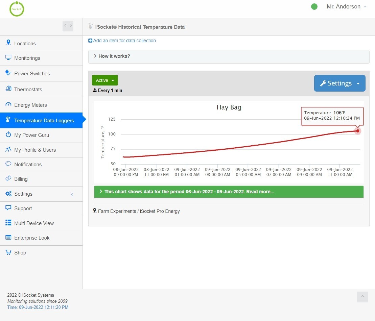Expand the How it works? section

pyautogui.click(x=229, y=56)
